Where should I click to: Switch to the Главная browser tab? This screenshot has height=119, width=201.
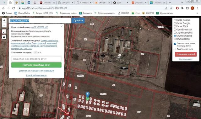(x=158, y=3)
